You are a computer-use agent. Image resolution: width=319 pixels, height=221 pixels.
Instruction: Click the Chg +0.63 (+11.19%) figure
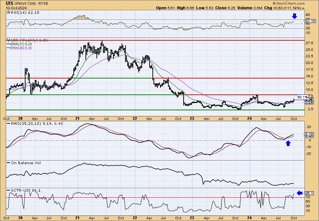point(282,8)
